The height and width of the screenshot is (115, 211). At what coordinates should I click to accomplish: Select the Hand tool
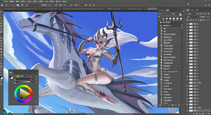click(1, 66)
